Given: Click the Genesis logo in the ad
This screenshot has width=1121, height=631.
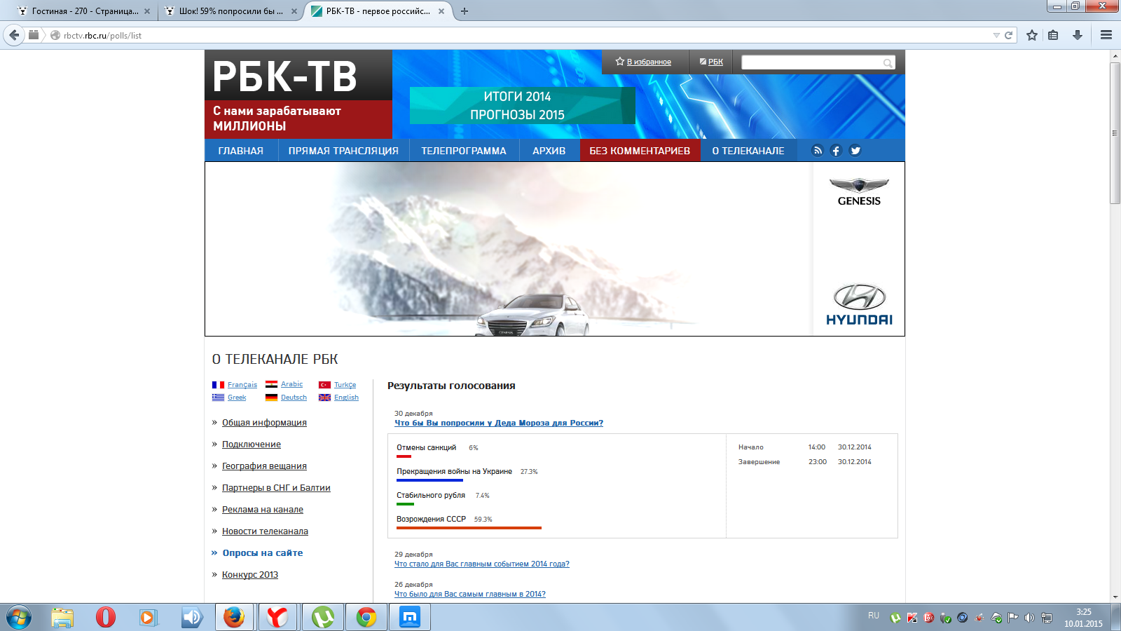Looking at the screenshot, I should 859,191.
